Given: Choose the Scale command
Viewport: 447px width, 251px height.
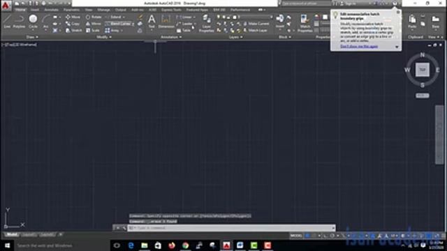Looking at the screenshot, I should tap(93, 30).
